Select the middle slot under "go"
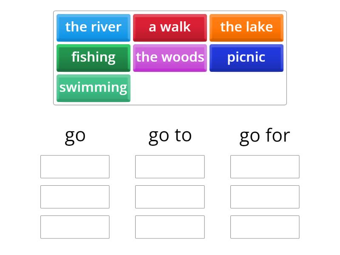This screenshot has height=255, width=340. 75,197
